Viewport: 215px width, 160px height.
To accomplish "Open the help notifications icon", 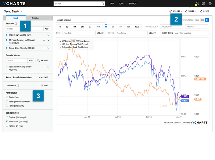I will click(x=197, y=4).
